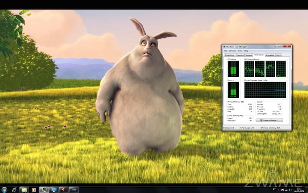Click status bar CPU Usage: 52%
Viewport: 308px width, 193px height.
coord(247,128)
